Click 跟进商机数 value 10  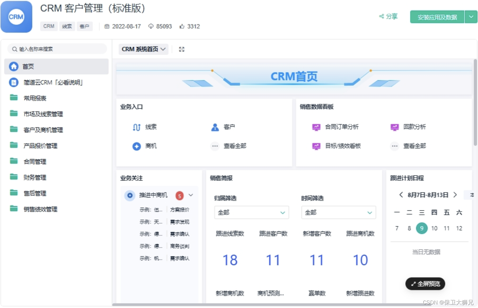[x=360, y=260]
